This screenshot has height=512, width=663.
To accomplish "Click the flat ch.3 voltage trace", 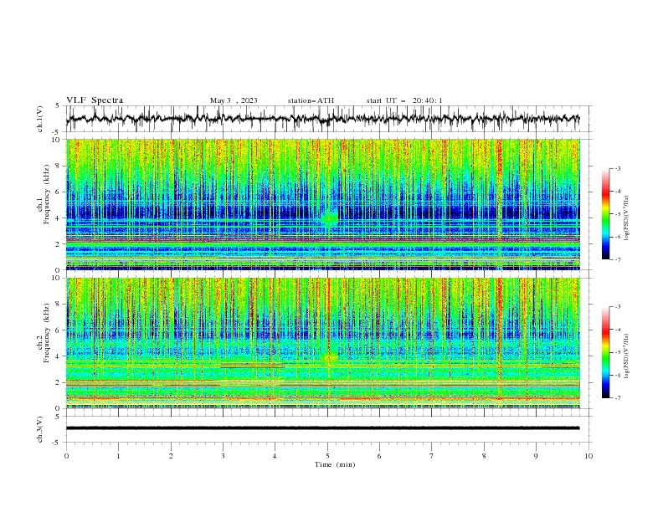I will pyautogui.click(x=322, y=428).
